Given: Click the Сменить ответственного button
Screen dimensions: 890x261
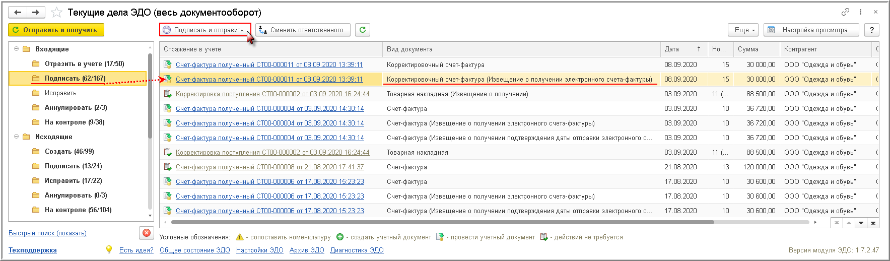Looking at the screenshot, I should point(302,30).
